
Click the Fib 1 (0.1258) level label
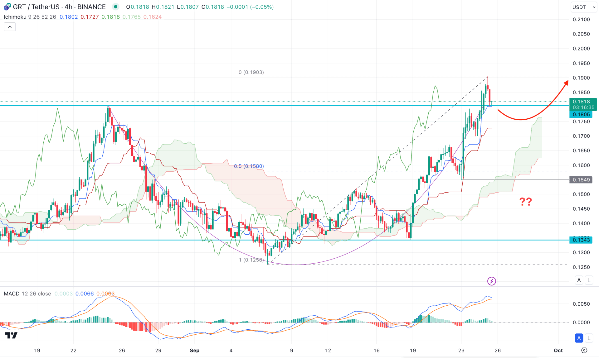click(x=251, y=260)
